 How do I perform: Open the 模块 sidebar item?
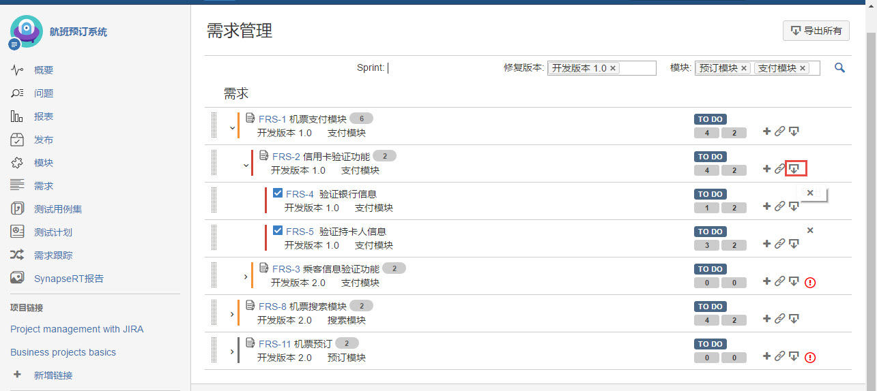pyautogui.click(x=44, y=163)
